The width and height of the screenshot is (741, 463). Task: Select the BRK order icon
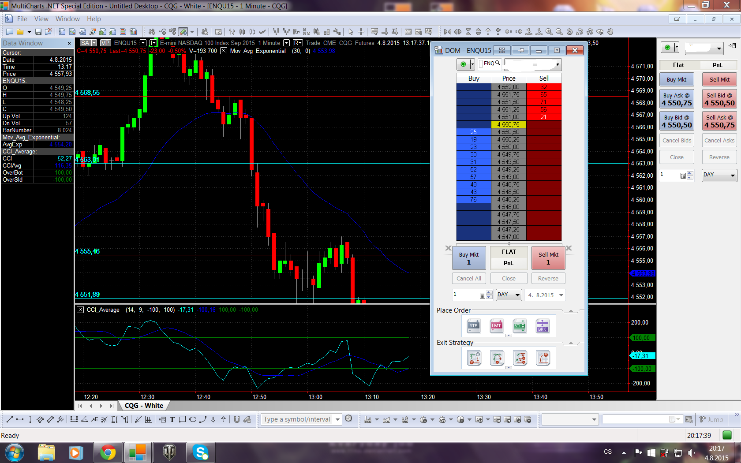point(543,326)
